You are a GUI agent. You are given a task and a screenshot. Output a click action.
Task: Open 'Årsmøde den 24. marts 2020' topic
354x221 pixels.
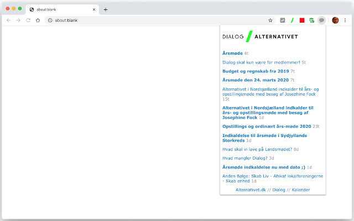point(256,80)
